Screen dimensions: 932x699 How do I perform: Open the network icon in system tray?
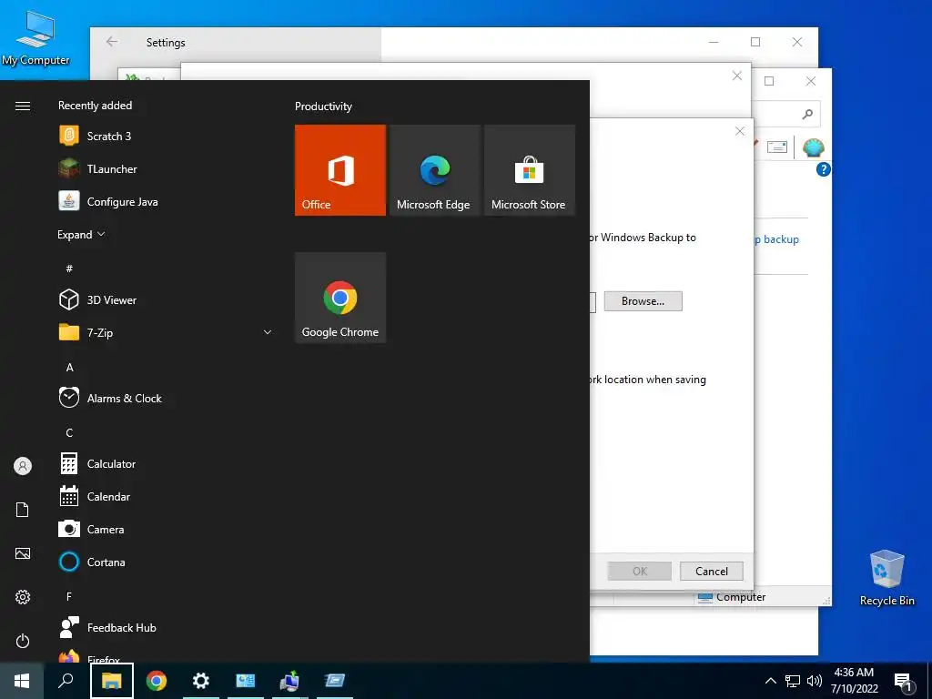click(x=793, y=681)
